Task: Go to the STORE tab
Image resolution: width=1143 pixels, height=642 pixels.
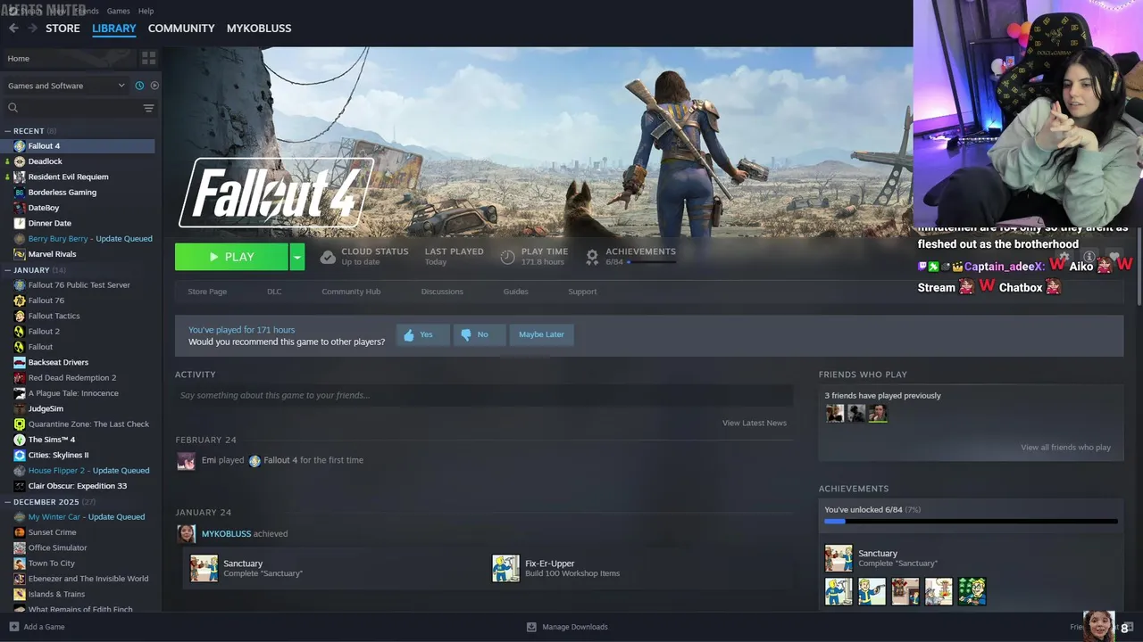Action: click(63, 29)
